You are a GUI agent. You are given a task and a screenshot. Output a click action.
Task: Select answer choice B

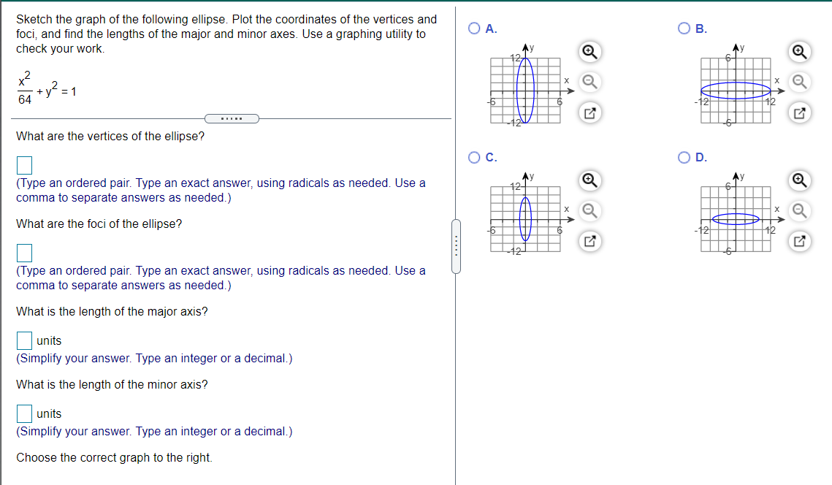point(683,28)
